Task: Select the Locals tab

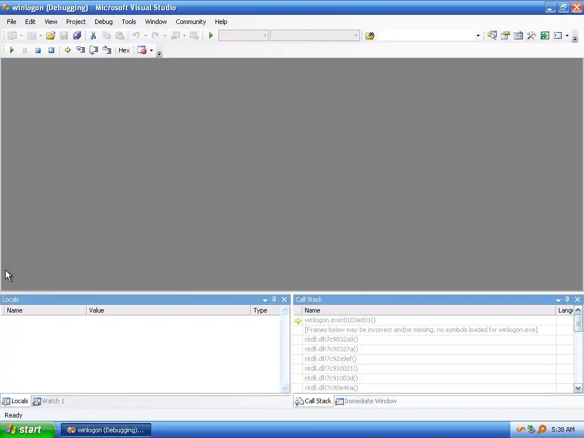Action: click(x=15, y=401)
